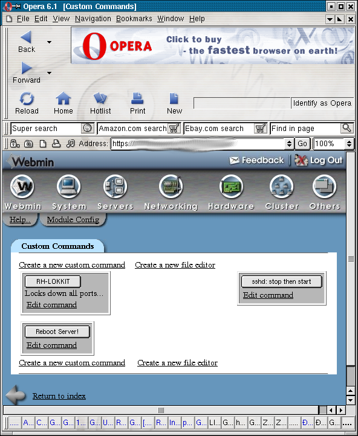Open the Home page
This screenshot has width=358, height=436.
[x=63, y=103]
